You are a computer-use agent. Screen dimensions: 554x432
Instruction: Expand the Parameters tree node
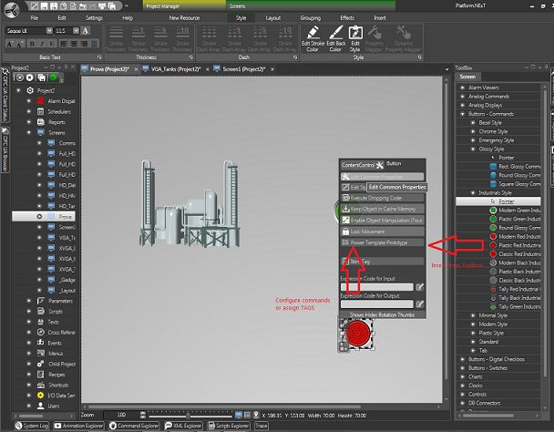[x=28, y=300]
